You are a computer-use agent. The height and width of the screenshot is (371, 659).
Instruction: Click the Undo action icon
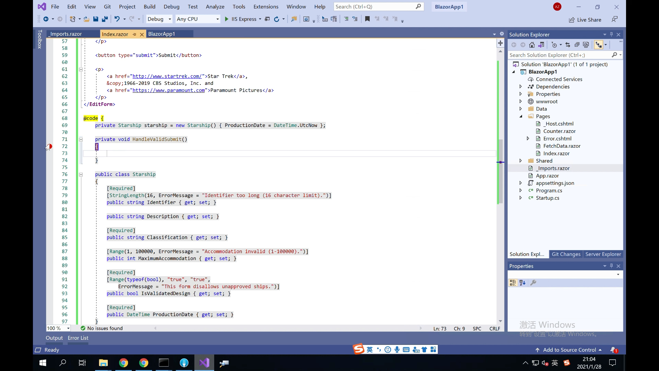[x=117, y=19]
